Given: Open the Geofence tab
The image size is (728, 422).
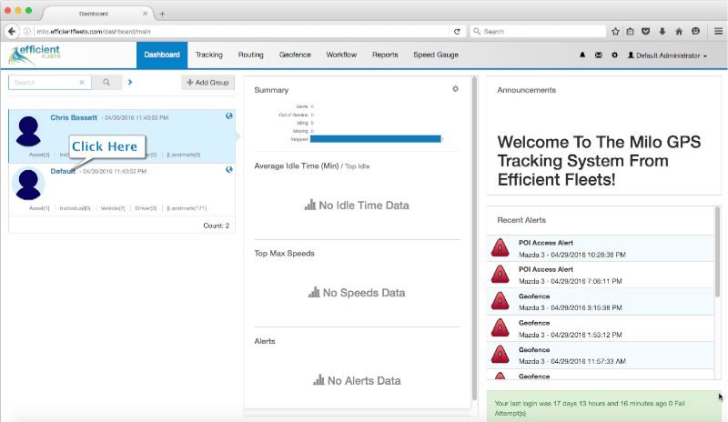Looking at the screenshot, I should tap(295, 55).
